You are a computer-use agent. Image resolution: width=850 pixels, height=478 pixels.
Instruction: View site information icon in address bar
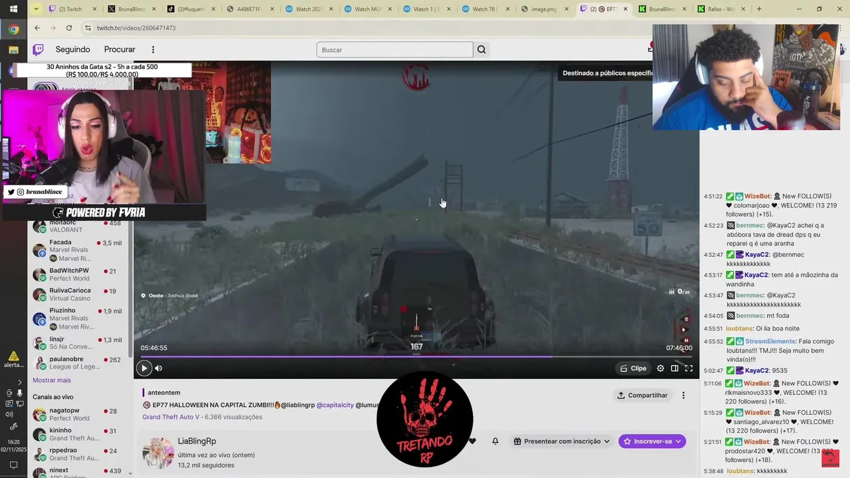click(88, 28)
